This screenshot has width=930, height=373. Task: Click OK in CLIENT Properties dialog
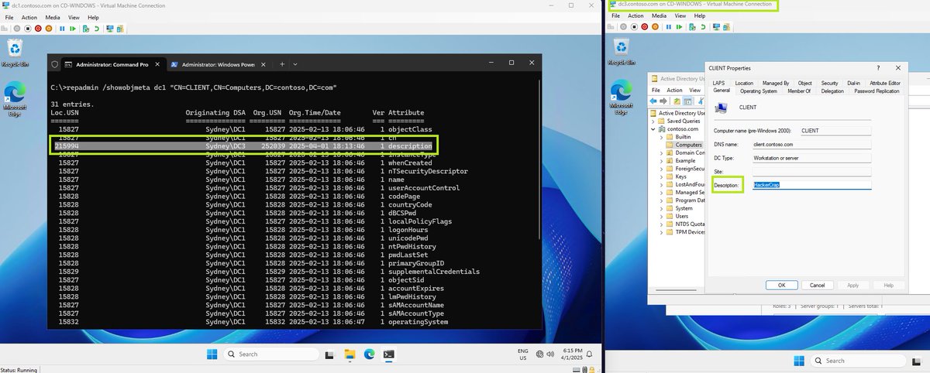coord(781,285)
